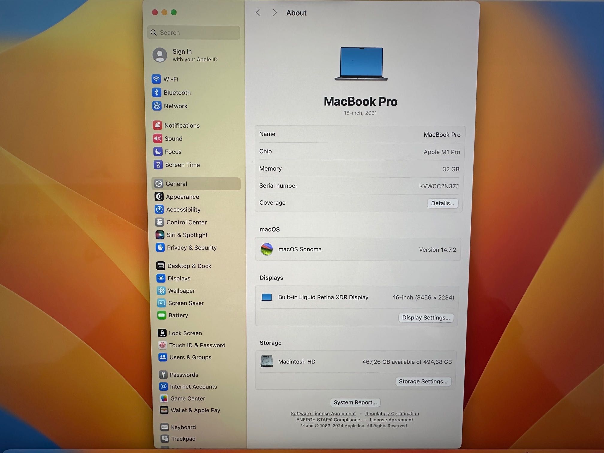Open the Software License Agreement link
The width and height of the screenshot is (604, 453).
(x=323, y=413)
